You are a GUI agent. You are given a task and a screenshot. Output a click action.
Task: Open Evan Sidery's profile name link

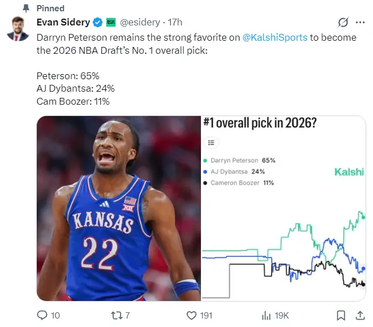click(63, 23)
